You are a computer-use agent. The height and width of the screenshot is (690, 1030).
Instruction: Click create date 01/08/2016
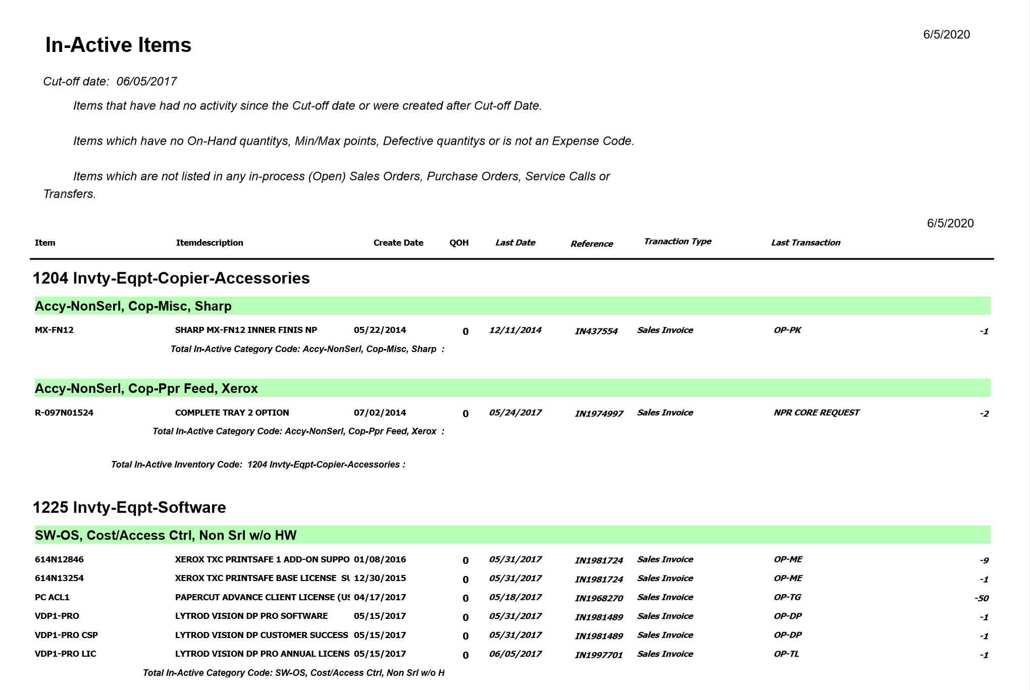(380, 559)
